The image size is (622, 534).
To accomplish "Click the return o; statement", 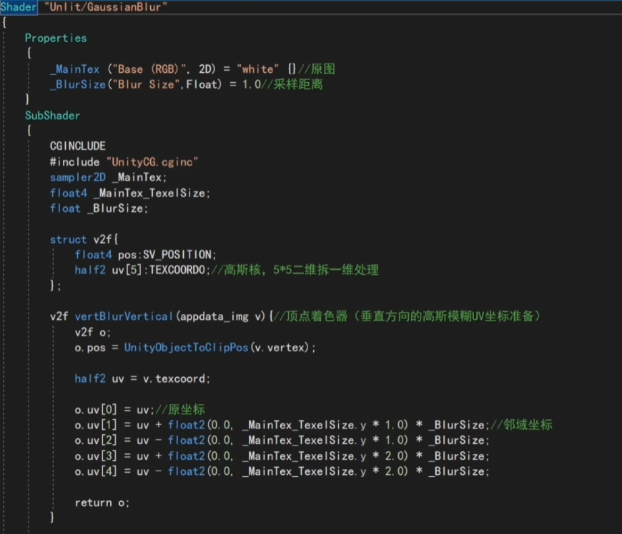I will (102, 503).
